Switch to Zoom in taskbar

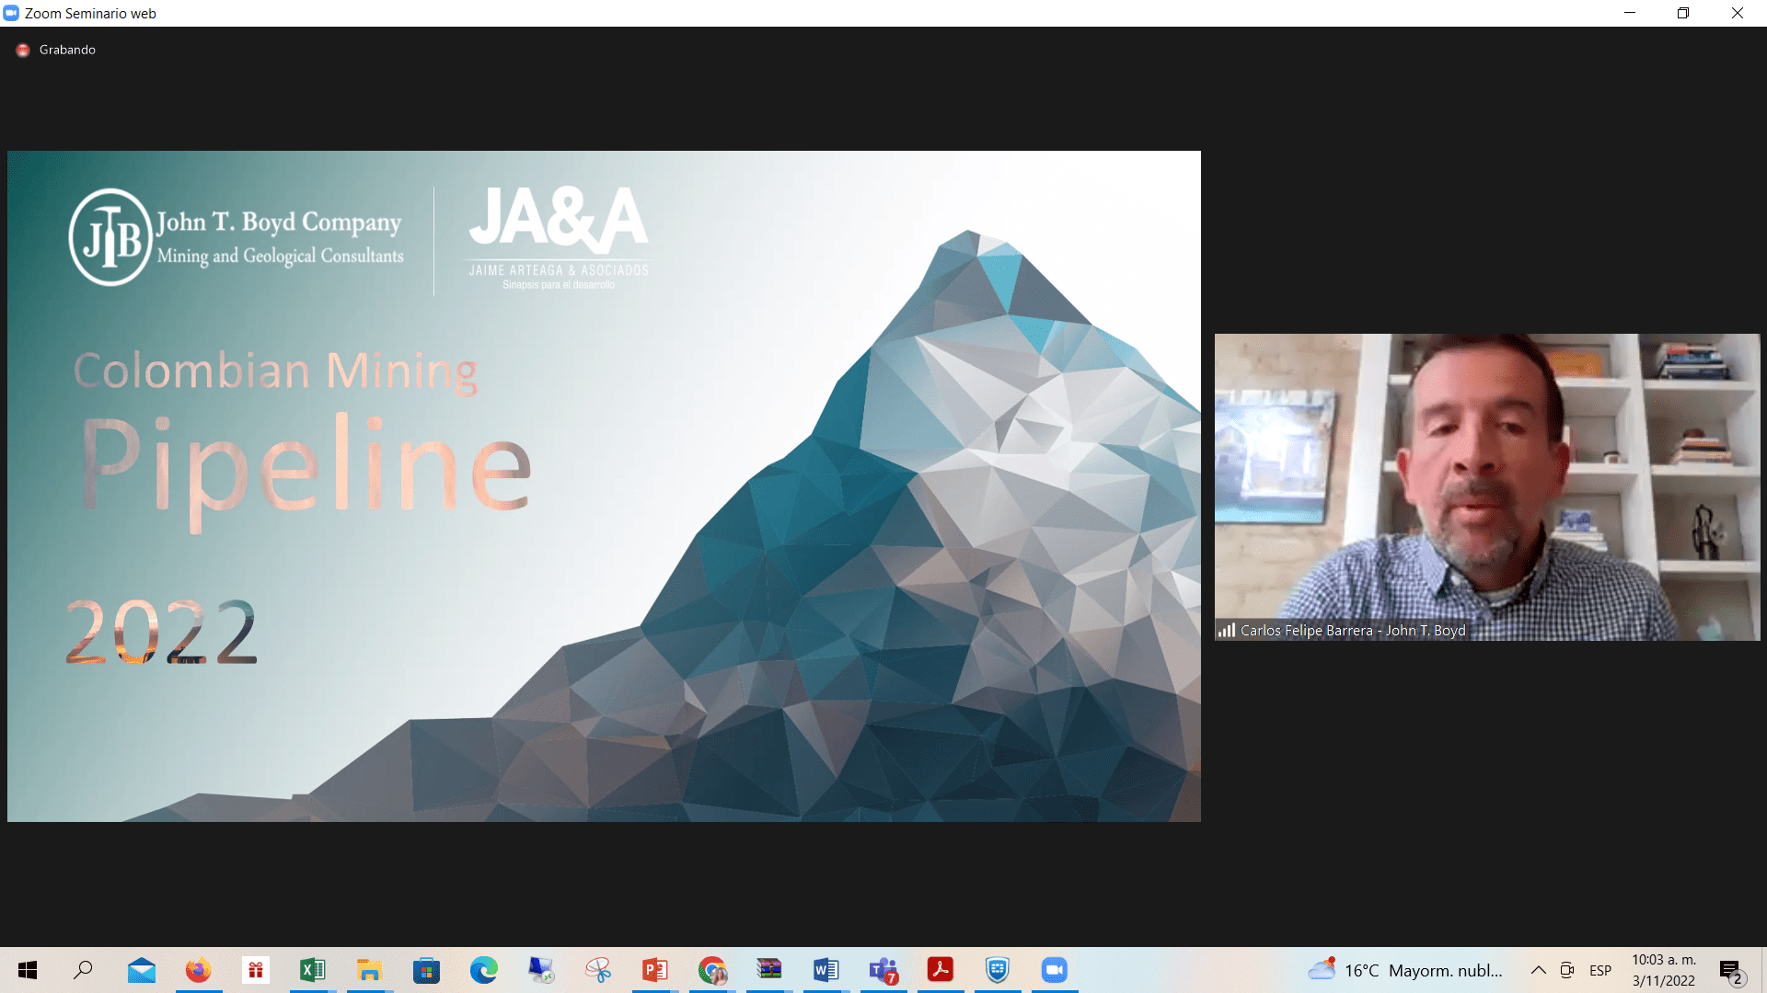[x=1055, y=970]
